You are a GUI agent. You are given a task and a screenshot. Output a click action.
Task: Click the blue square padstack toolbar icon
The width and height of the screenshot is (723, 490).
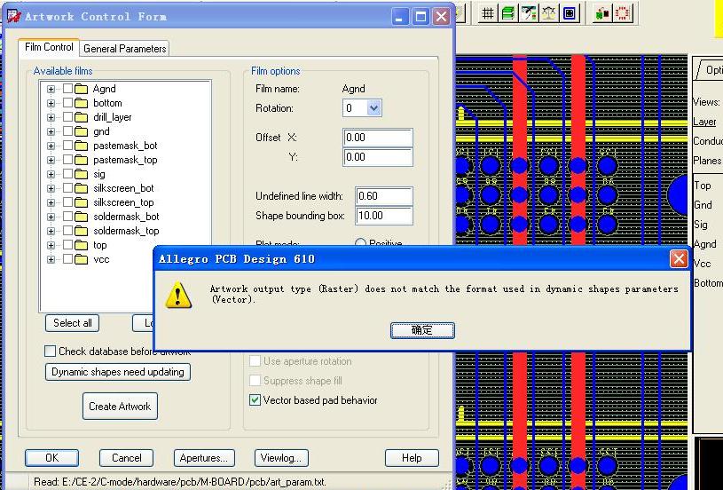click(570, 13)
